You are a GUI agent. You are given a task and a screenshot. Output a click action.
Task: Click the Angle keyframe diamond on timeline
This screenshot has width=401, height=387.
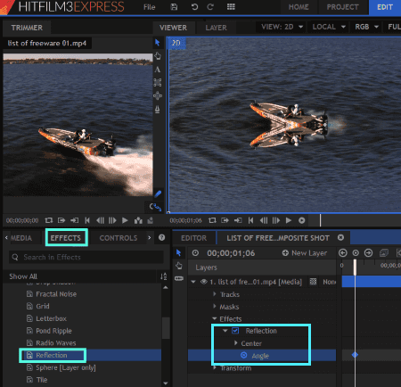(355, 355)
